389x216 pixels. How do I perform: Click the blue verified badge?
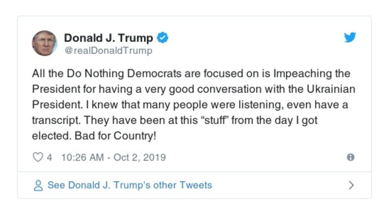pos(163,38)
